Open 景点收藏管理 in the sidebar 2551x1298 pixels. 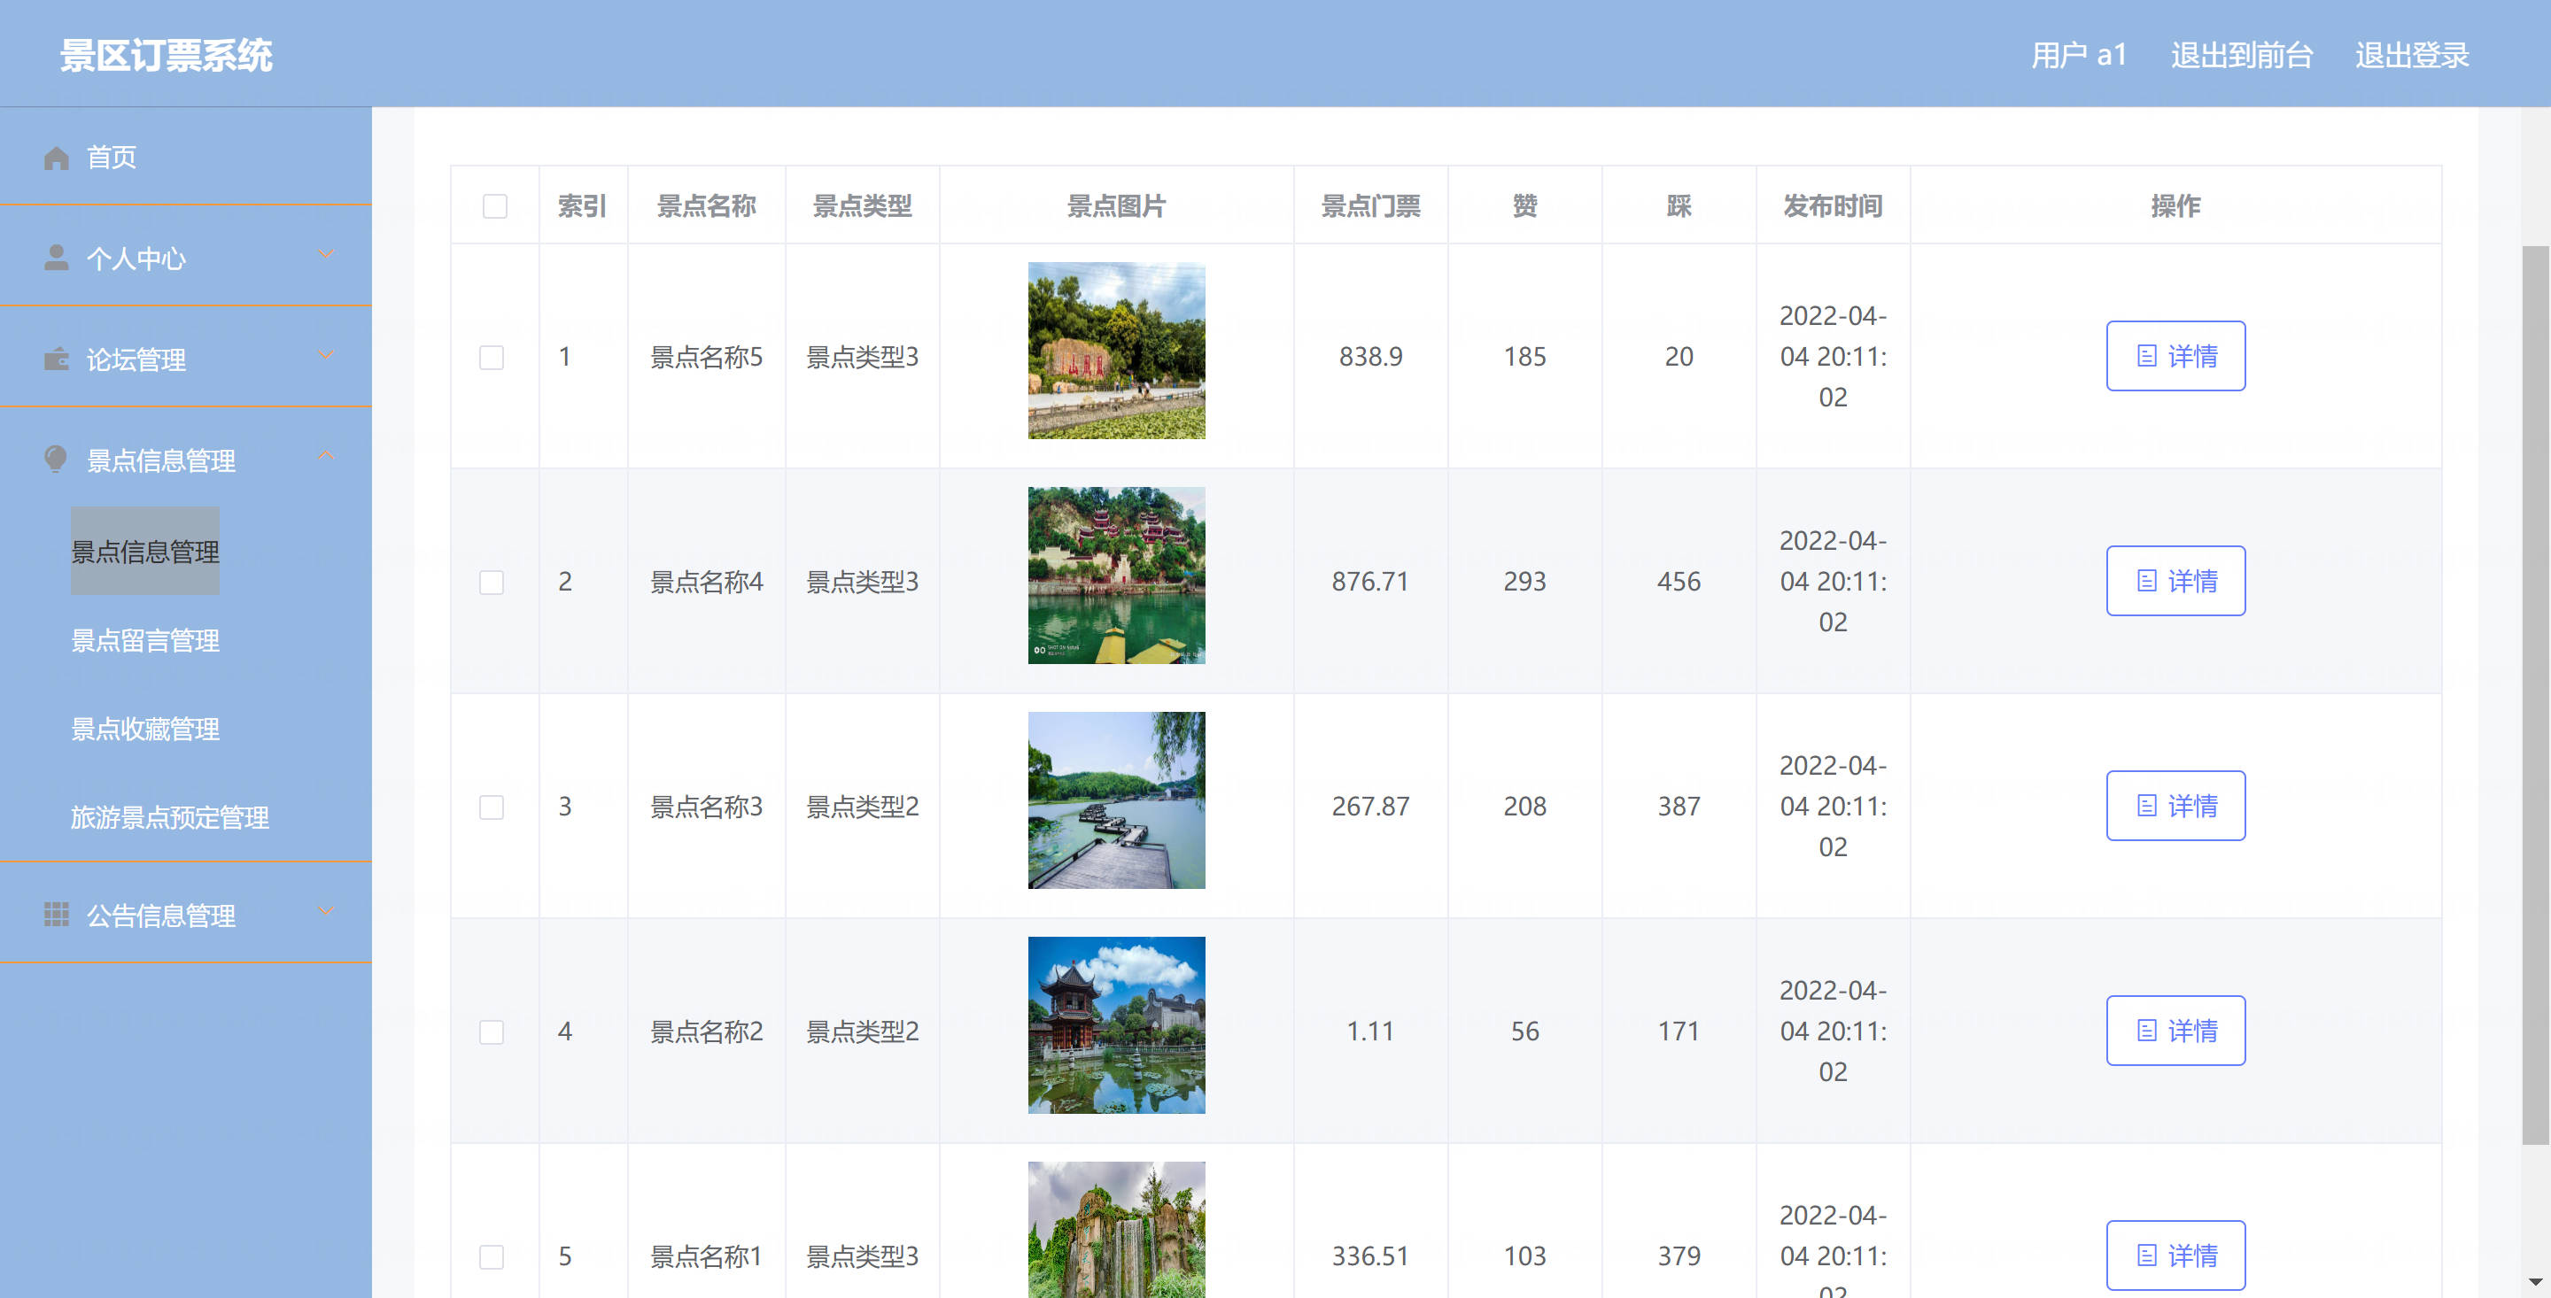tap(145, 729)
